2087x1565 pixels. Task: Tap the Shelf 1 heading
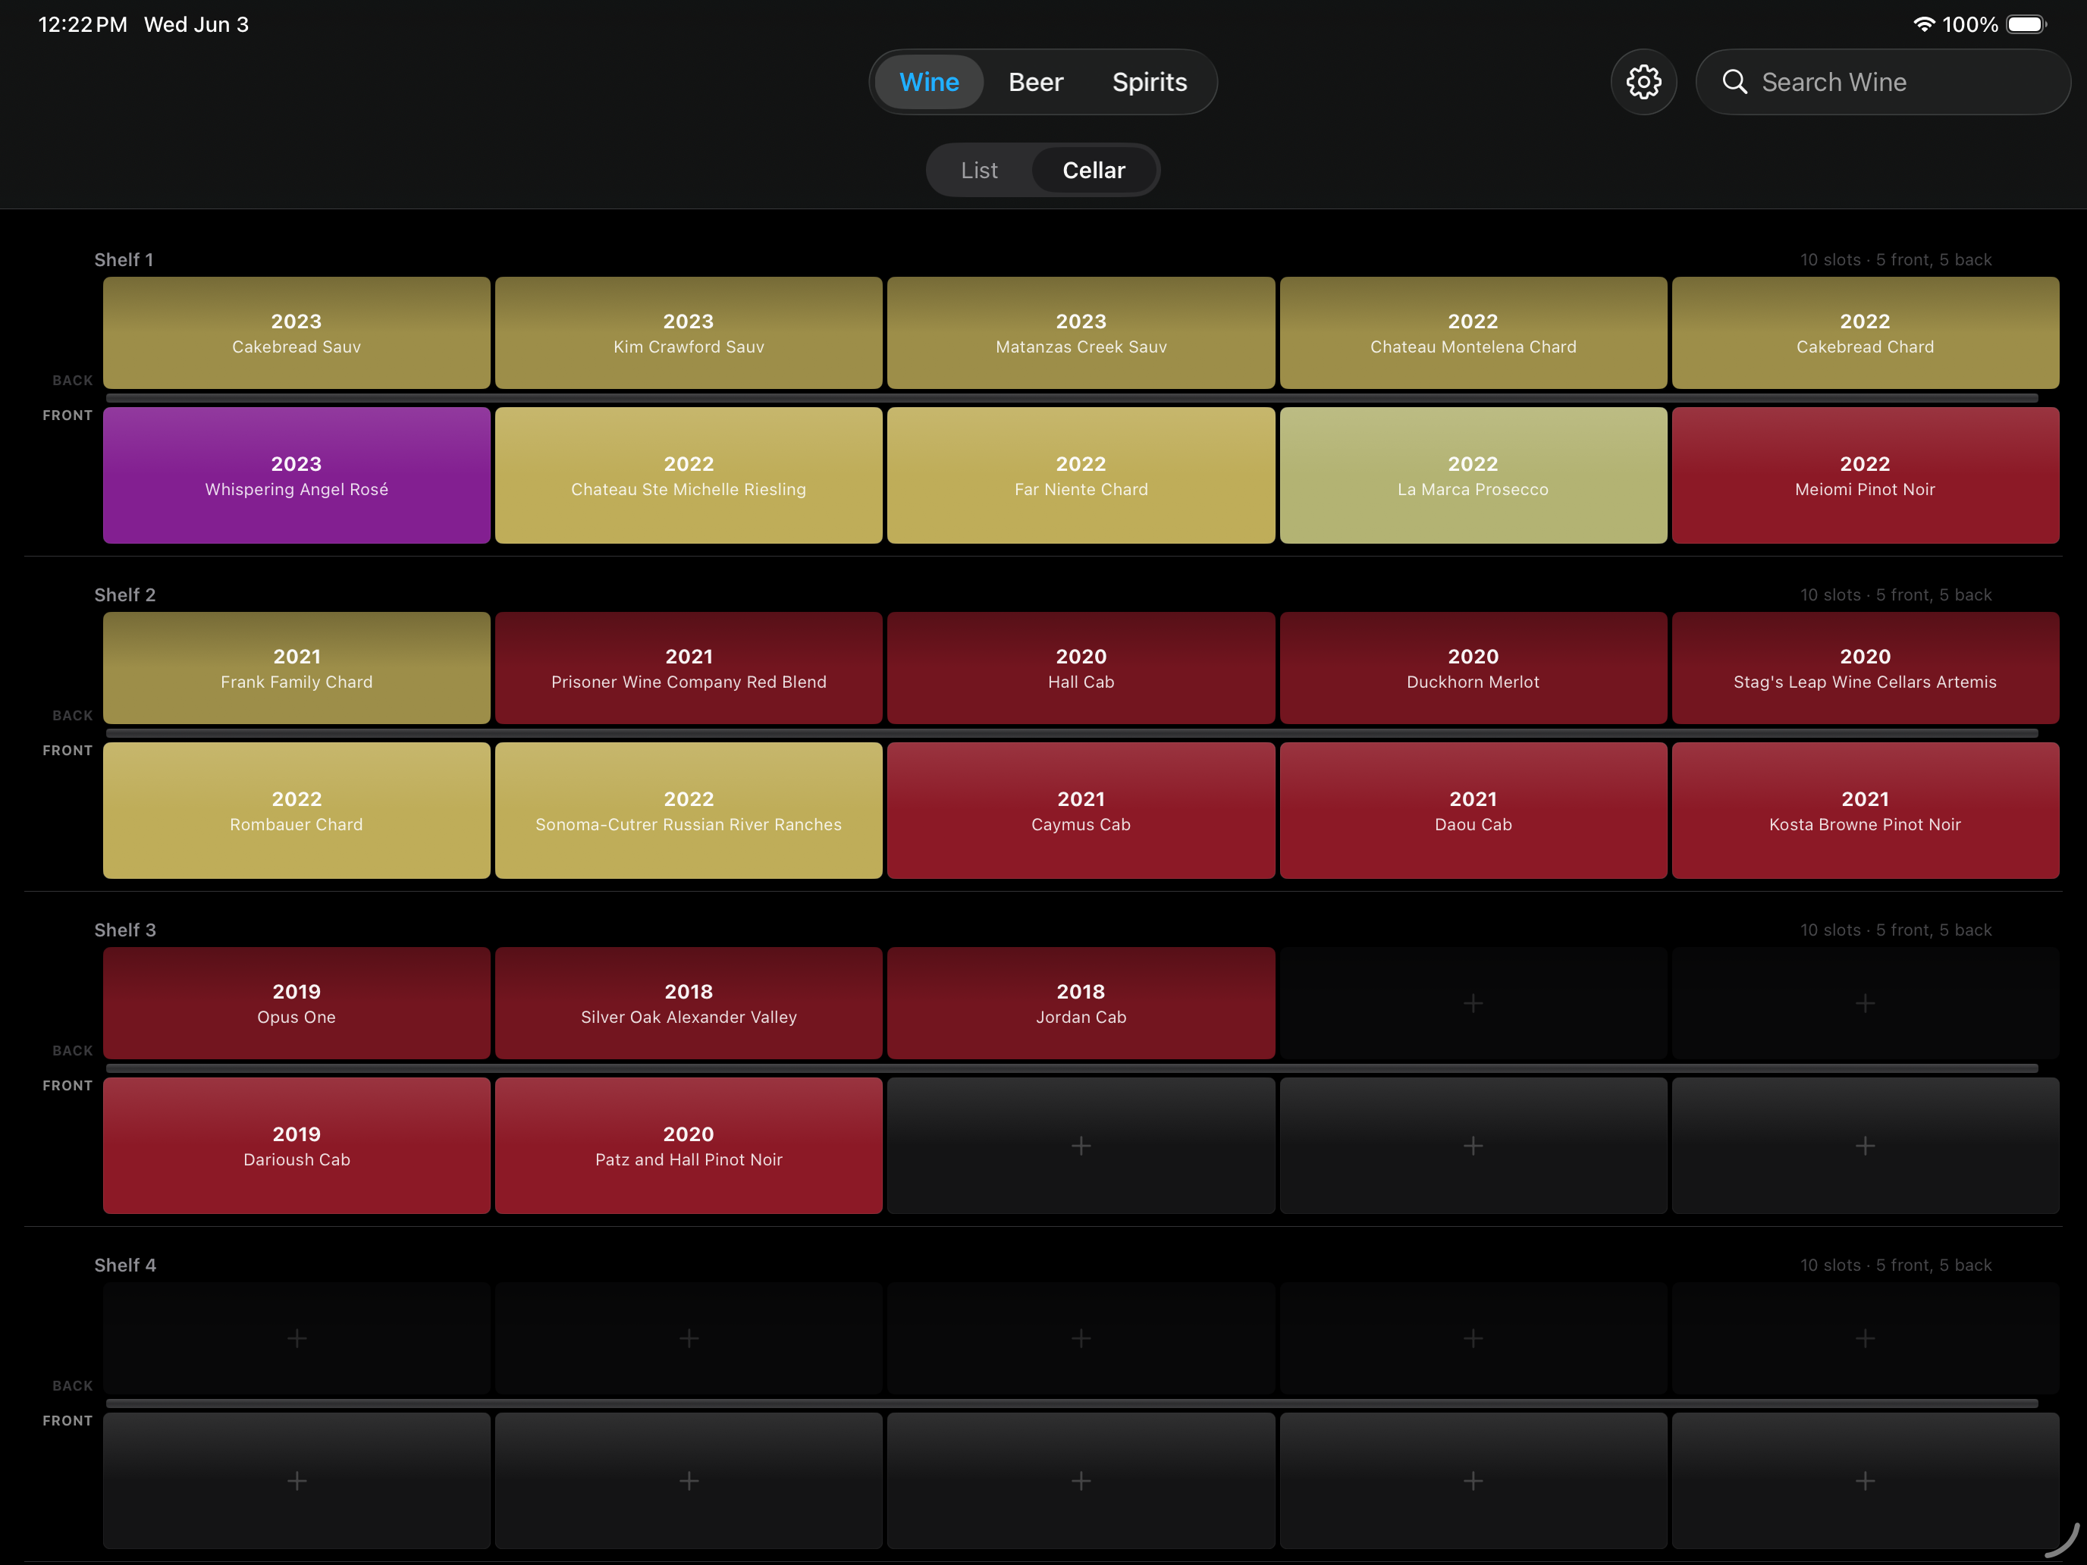tap(124, 259)
